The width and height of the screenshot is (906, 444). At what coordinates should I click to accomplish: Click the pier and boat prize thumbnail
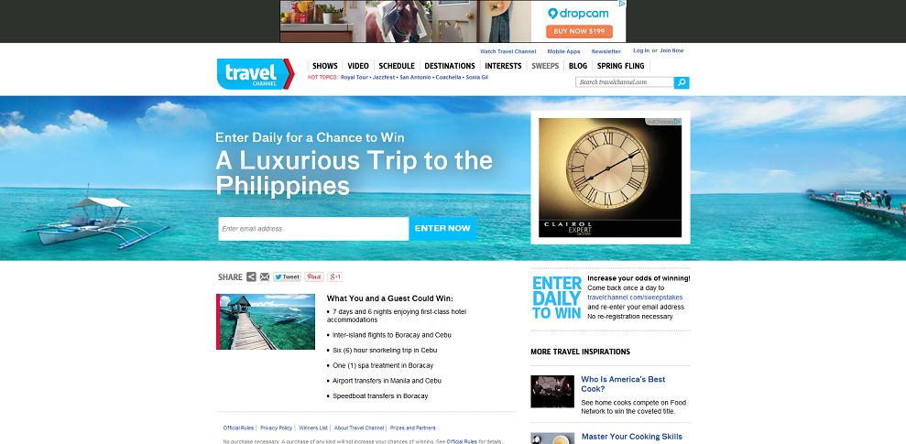pos(266,321)
